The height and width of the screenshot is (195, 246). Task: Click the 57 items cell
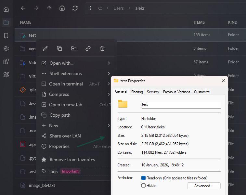tap(201, 62)
